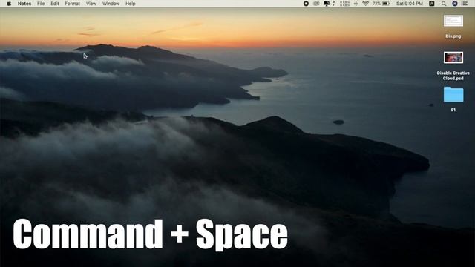Click the screen recording stop icon in the menu bar
475x267 pixels.
tap(306, 4)
